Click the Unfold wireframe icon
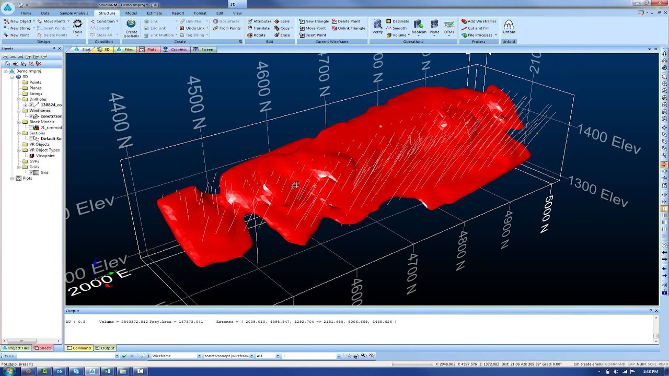Viewport: 669px width, 376px height. click(509, 27)
